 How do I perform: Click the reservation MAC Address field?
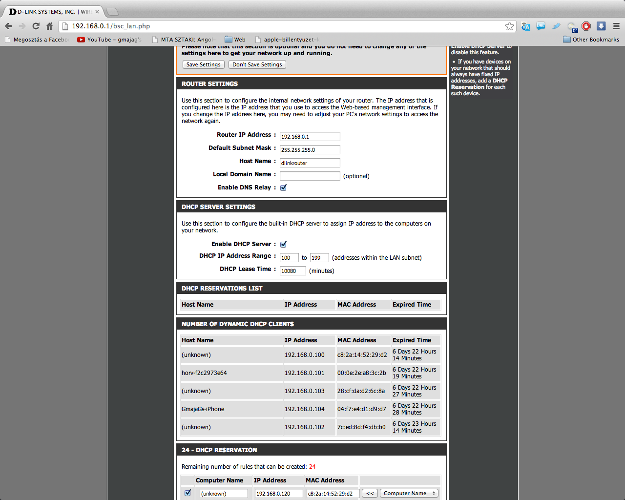(x=333, y=494)
